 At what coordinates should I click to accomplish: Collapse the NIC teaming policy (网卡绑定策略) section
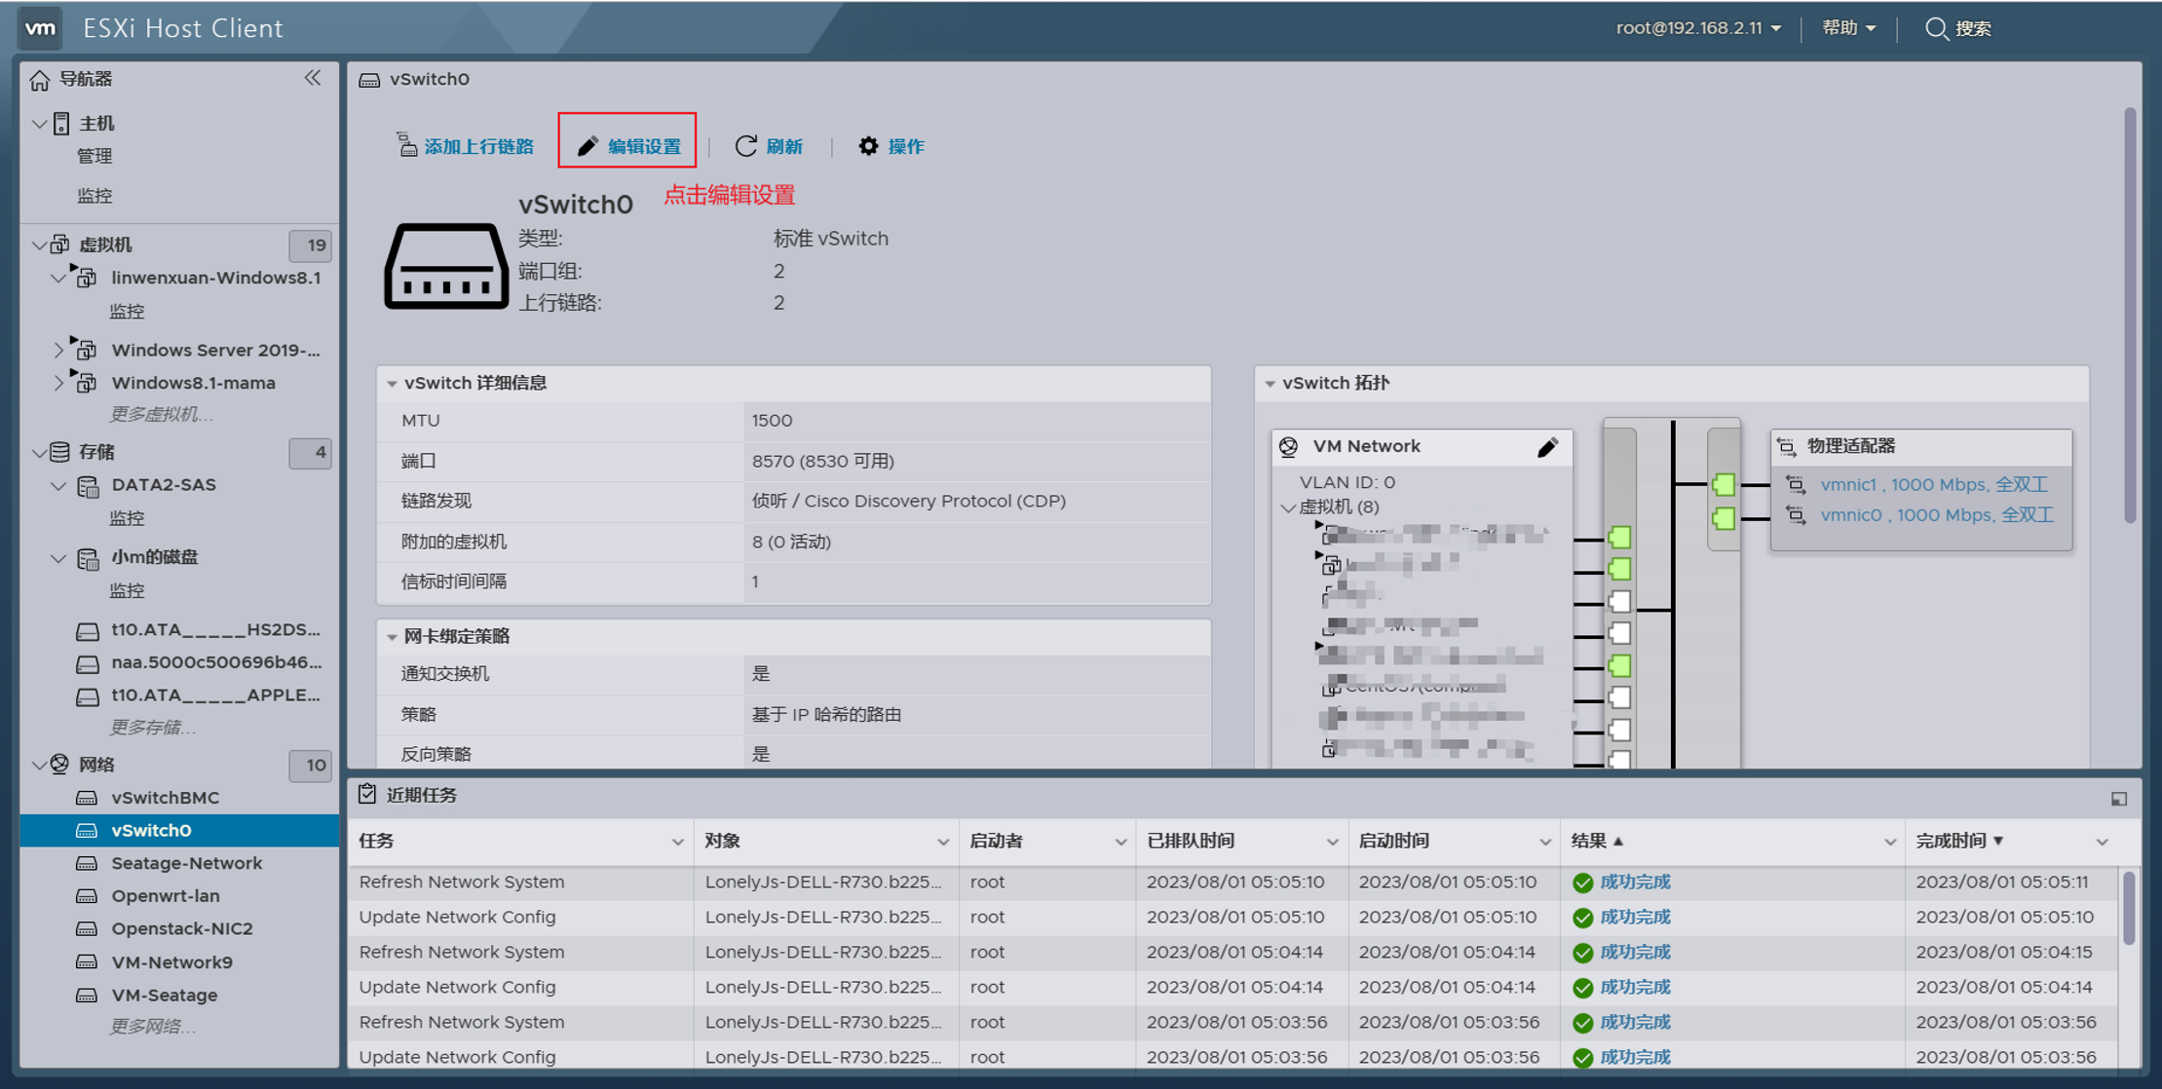point(393,636)
